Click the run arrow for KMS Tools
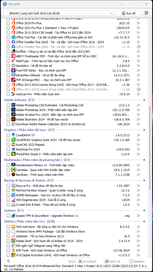The height and width of the screenshot is (272, 153). click(x=139, y=250)
